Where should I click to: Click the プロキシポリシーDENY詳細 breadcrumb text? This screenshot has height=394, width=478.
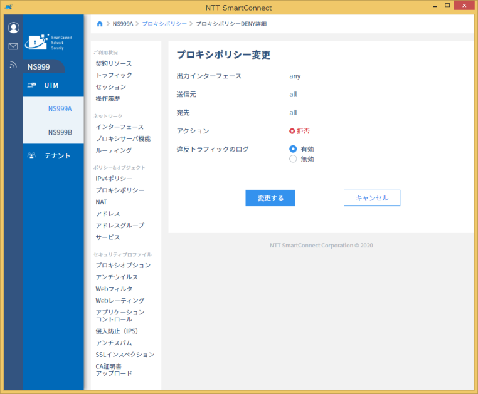click(231, 24)
